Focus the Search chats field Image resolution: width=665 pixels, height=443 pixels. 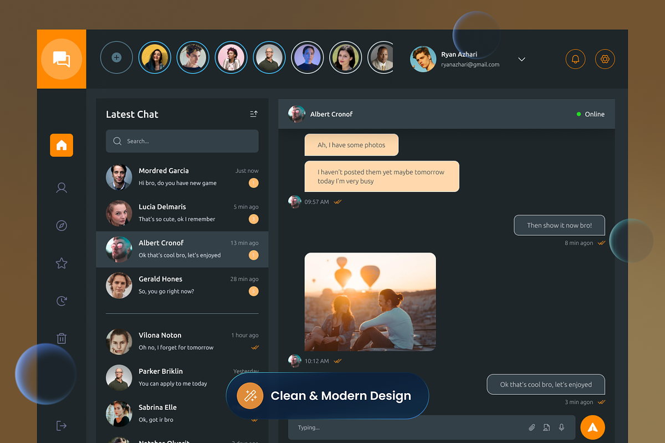182,141
